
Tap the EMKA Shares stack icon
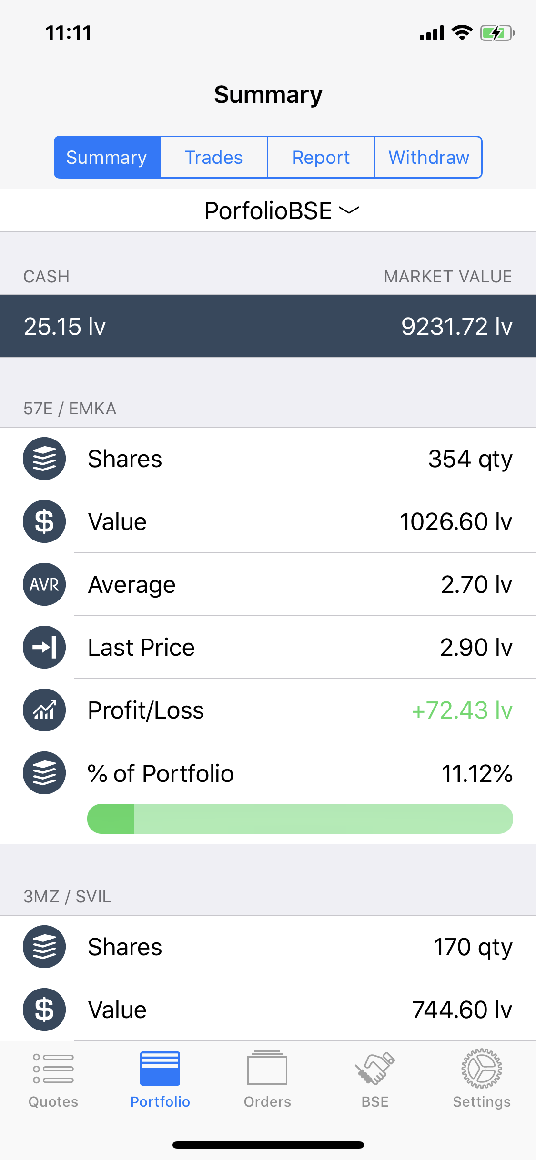[44, 459]
